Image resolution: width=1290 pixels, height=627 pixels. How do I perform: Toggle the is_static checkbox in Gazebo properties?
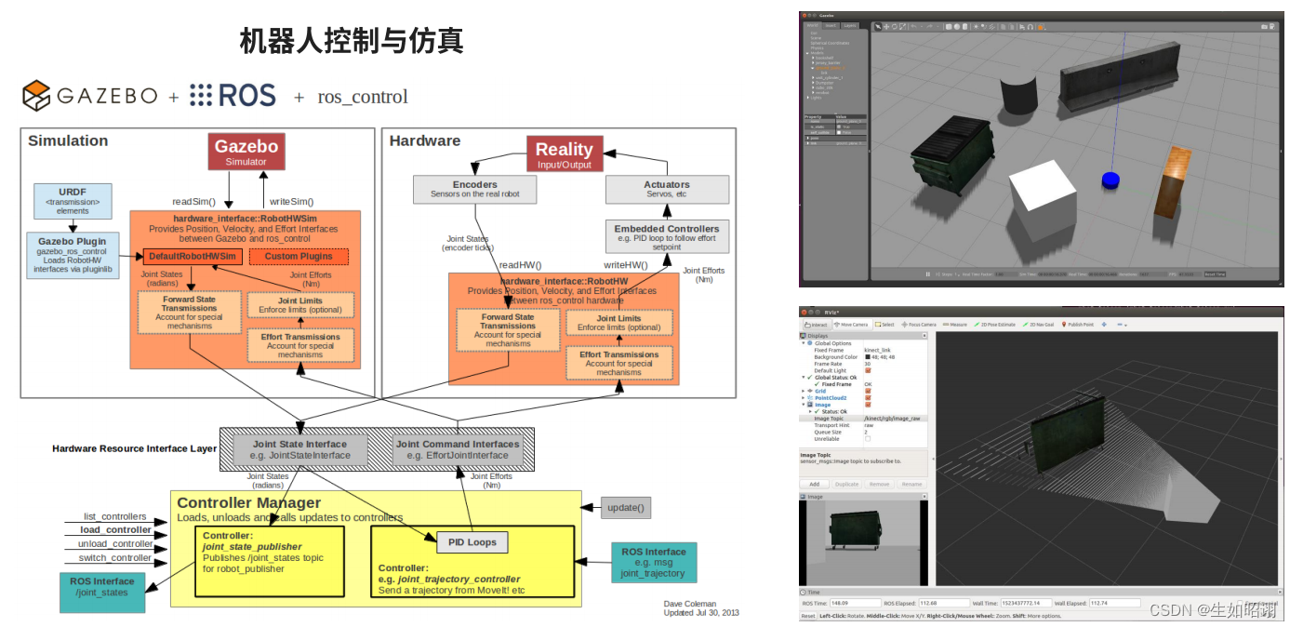[x=839, y=127]
